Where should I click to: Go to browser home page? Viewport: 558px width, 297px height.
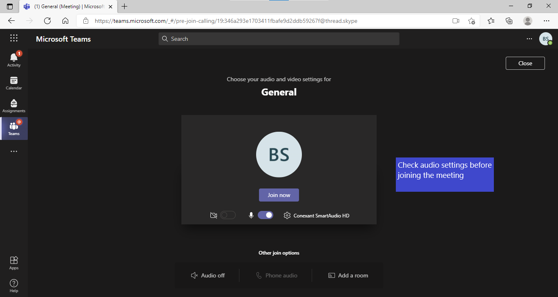point(65,21)
